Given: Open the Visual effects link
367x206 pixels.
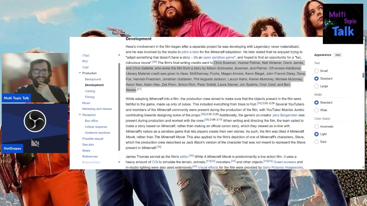Looking at the screenshot, I should tap(208, 167).
